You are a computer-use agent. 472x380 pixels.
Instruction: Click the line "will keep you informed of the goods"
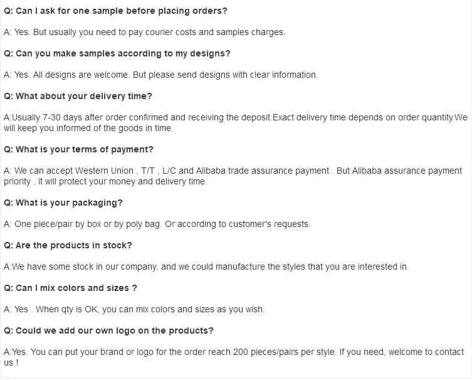tap(88, 128)
